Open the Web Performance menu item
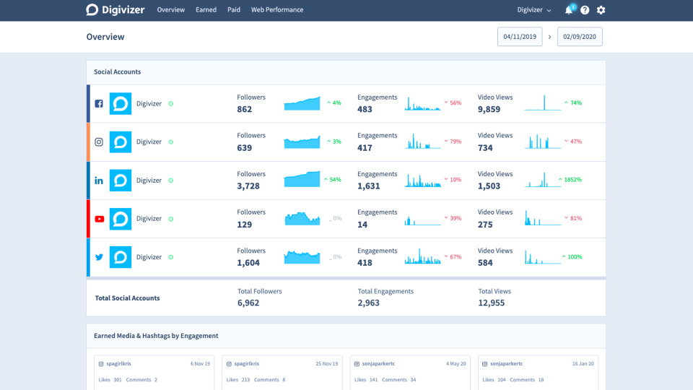This screenshot has width=693, height=390. 277,9
